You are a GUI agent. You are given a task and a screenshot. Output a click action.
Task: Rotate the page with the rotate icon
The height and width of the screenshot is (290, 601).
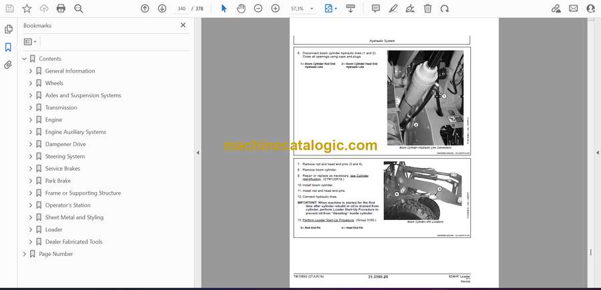point(445,9)
